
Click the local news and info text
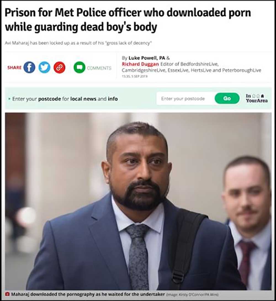click(94, 99)
